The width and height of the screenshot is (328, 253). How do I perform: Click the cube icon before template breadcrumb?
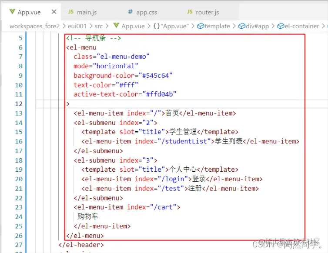coord(201,26)
